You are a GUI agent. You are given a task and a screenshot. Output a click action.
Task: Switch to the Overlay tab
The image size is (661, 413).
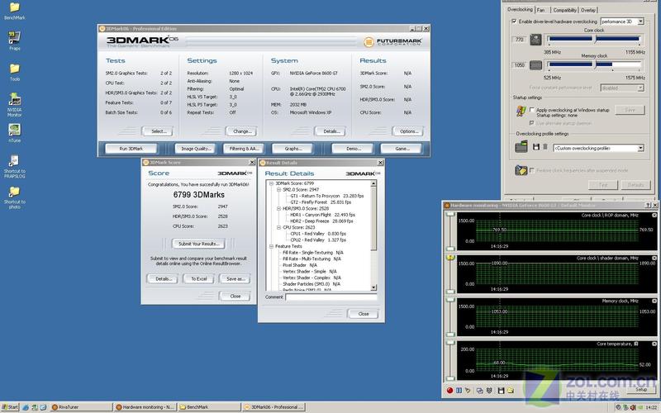588,10
